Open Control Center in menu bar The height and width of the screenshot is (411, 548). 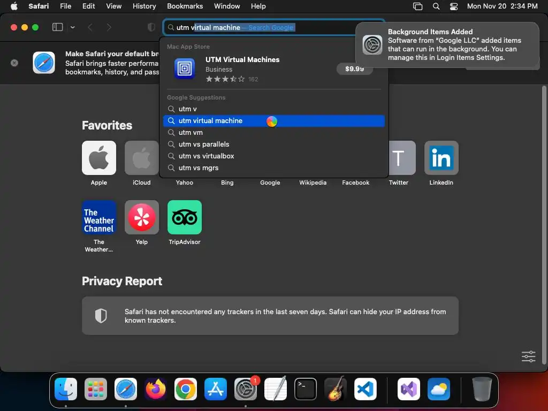(454, 6)
